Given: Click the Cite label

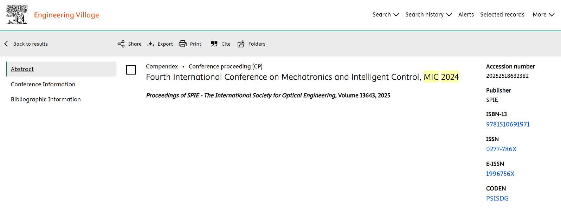Looking at the screenshot, I should 226,44.
